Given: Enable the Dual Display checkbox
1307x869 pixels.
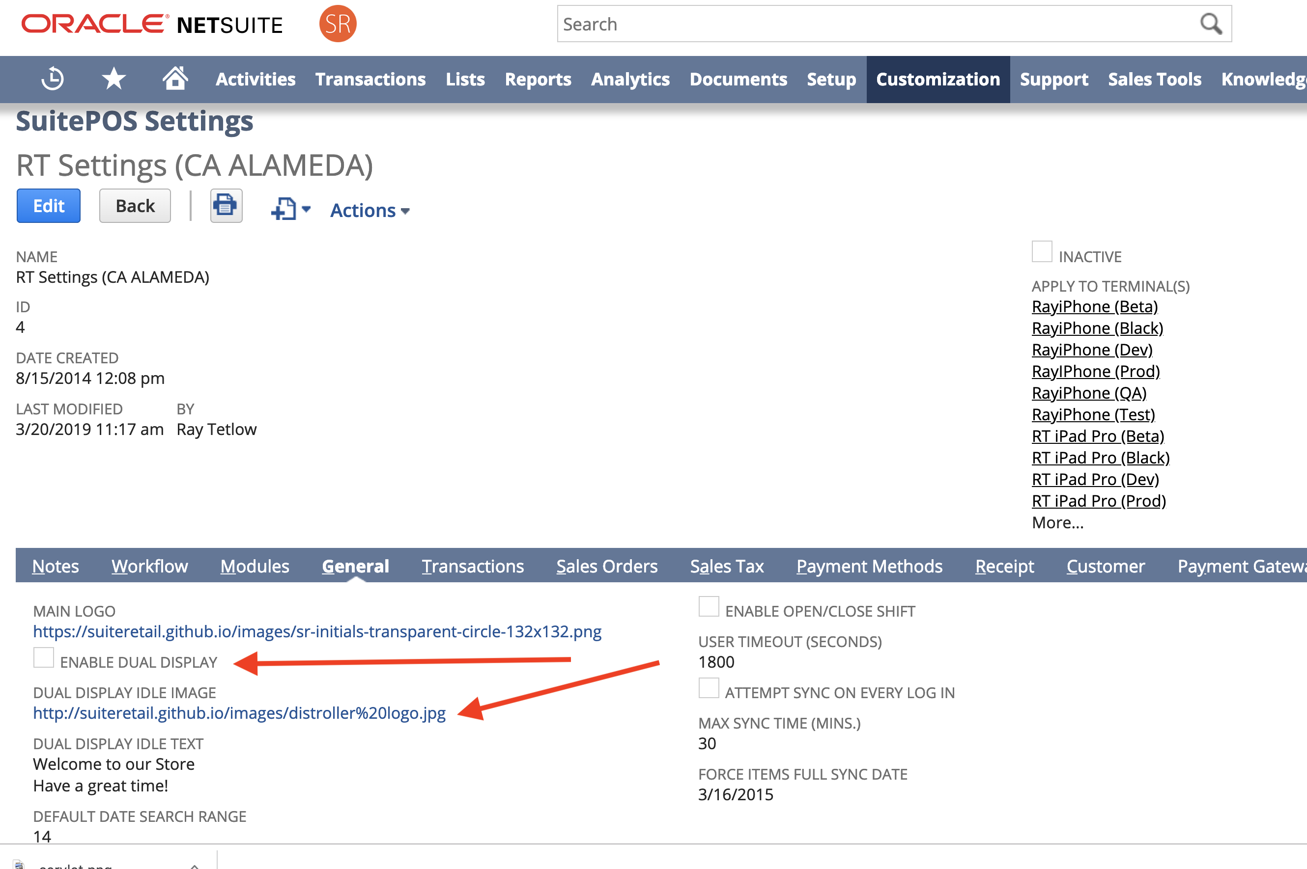Looking at the screenshot, I should click(x=43, y=658).
